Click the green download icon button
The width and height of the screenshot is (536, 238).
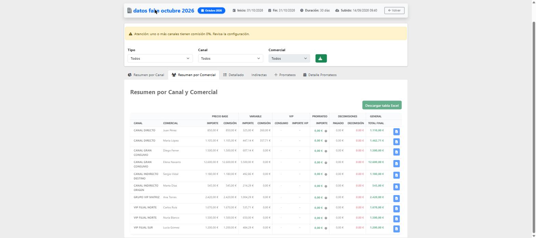[321, 58]
